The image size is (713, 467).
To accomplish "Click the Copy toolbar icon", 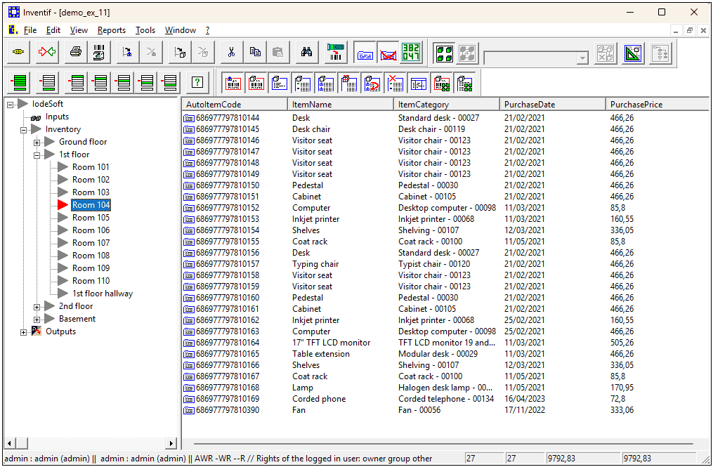I will pyautogui.click(x=256, y=52).
